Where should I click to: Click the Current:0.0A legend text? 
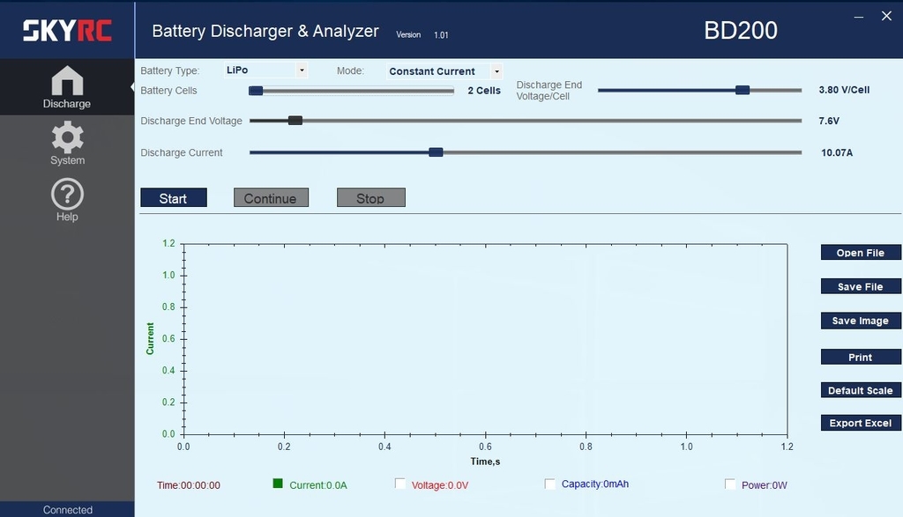[x=317, y=485]
